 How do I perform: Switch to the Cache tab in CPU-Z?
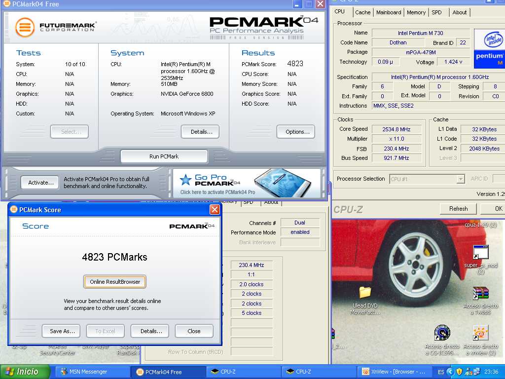coord(362,12)
